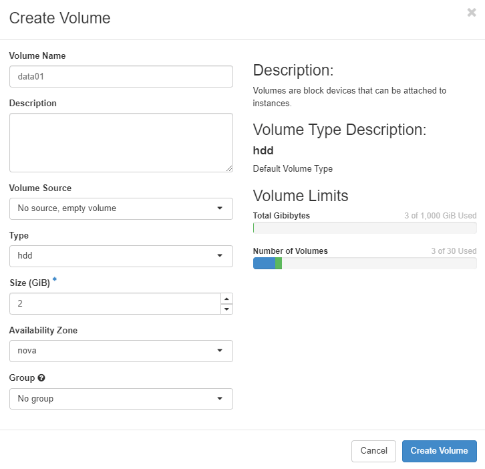Click the Total Gibibytes usage bar
Screen dimensions: 485x469
pos(365,228)
